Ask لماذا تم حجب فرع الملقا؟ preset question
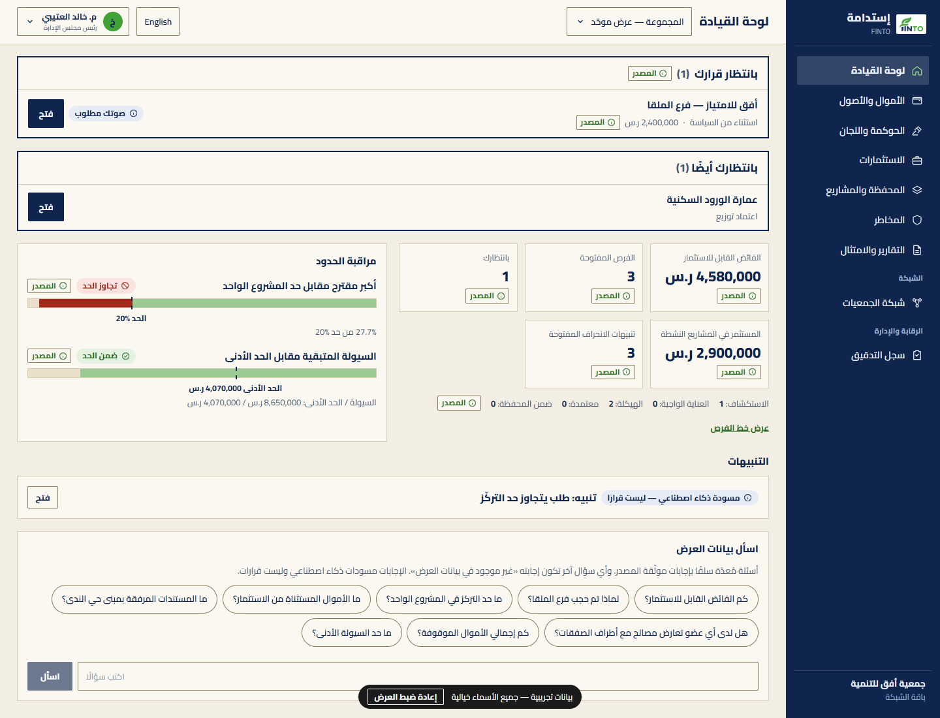Image resolution: width=940 pixels, height=718 pixels. (573, 599)
